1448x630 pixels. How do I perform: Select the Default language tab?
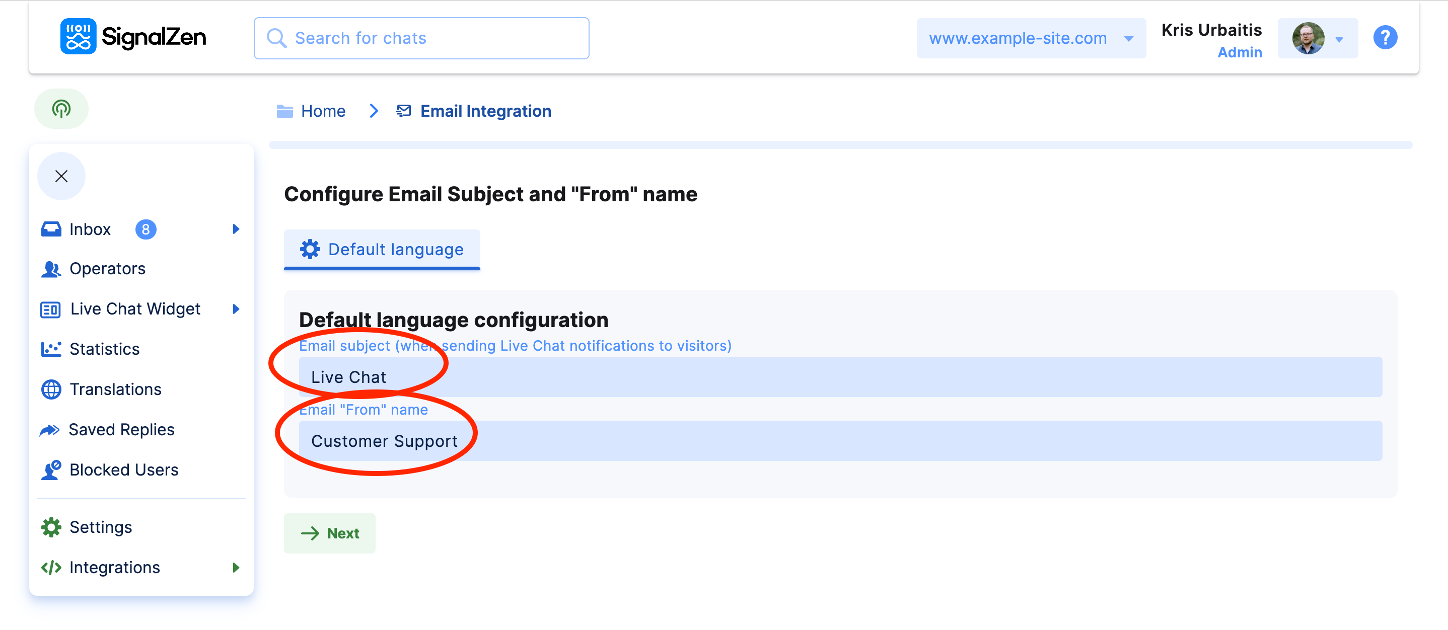[382, 249]
